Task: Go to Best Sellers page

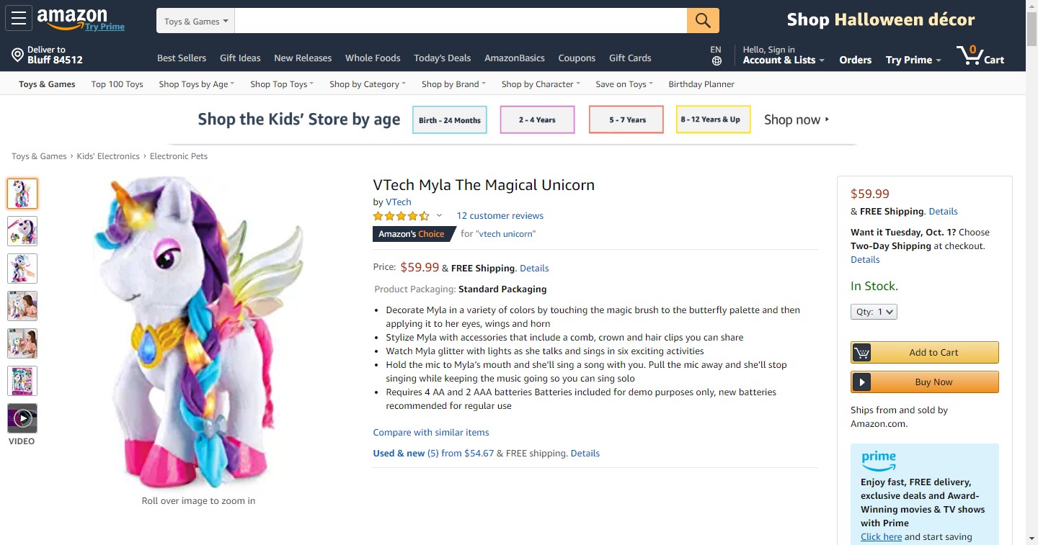Action: pos(182,58)
